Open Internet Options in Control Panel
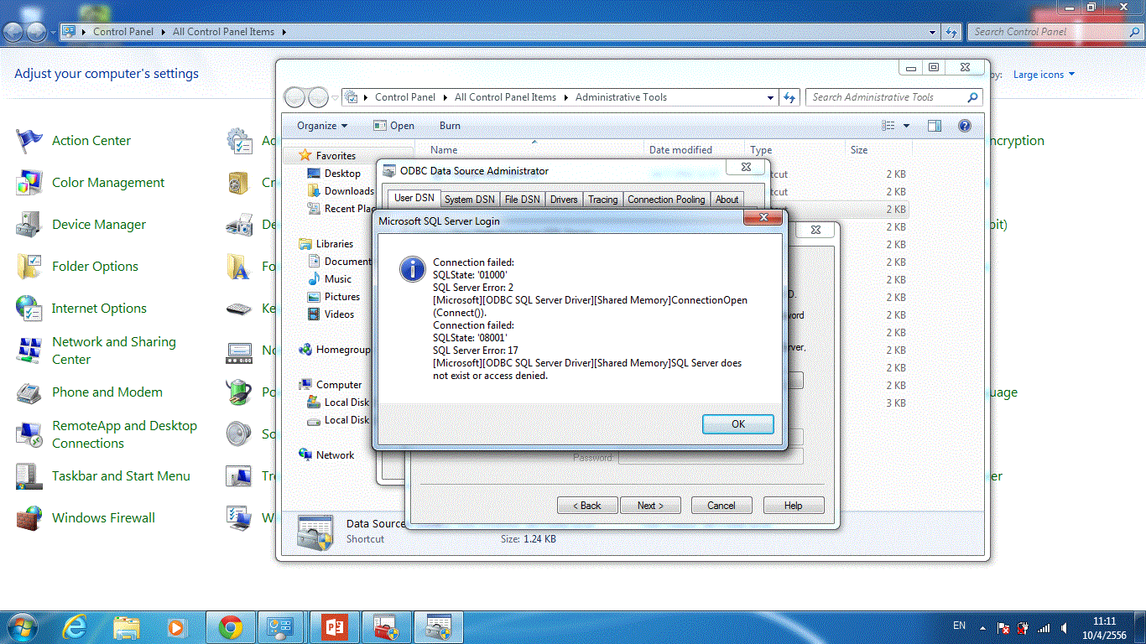This screenshot has width=1146, height=644. click(x=99, y=309)
